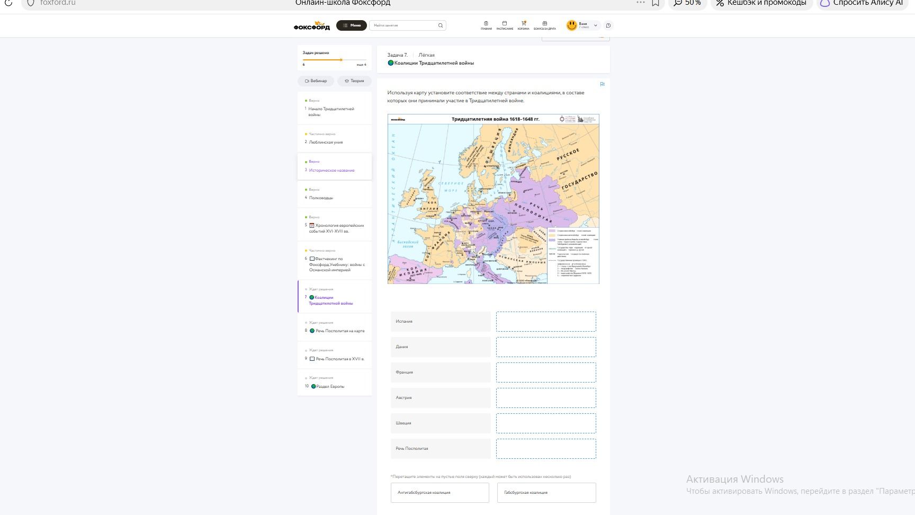Screen dimensions: 915x515
Task: Open the Теория tab
Action: (x=354, y=81)
